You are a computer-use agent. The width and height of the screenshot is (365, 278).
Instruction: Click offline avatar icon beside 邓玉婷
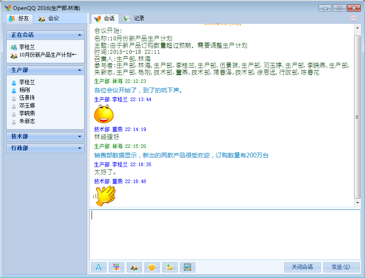[14, 106]
